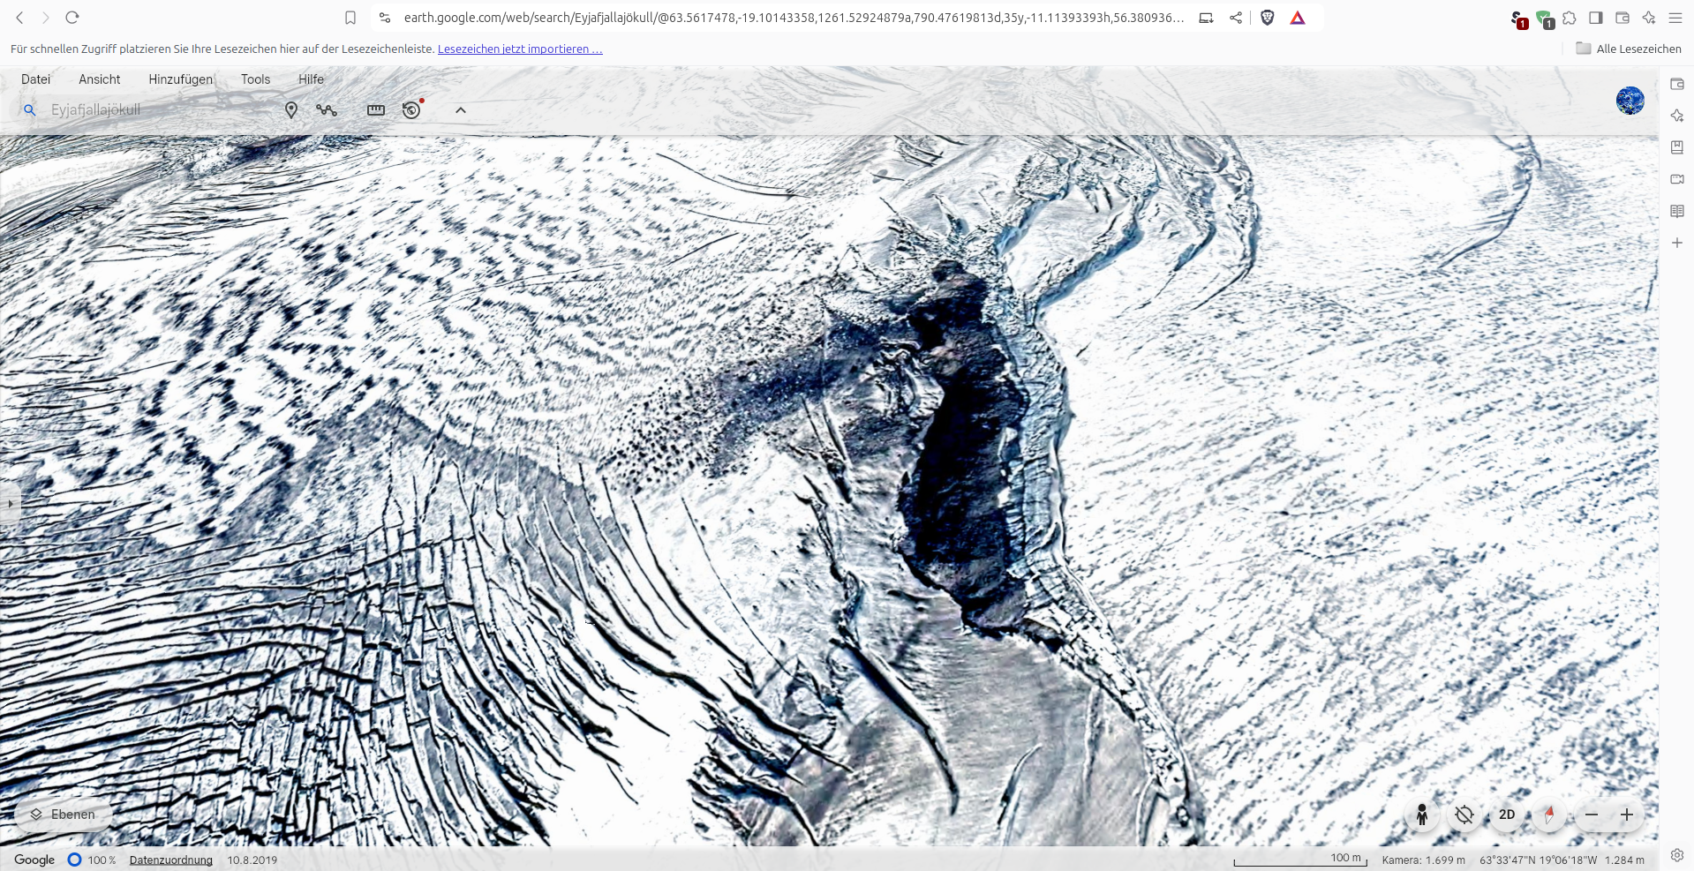The width and height of the screenshot is (1694, 871).
Task: Open the green shield extension
Action: pyautogui.click(x=1545, y=19)
